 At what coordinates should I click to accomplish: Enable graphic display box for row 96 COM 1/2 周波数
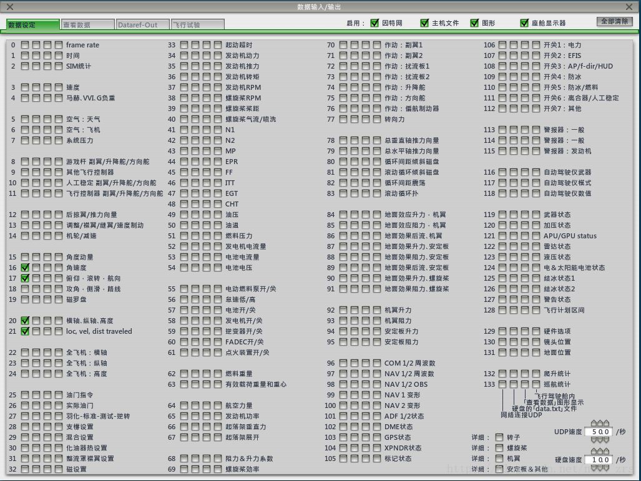click(366, 363)
